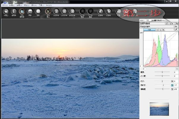Rotate image left icon
Screen dimensions: 179x119
[x=100, y=12]
